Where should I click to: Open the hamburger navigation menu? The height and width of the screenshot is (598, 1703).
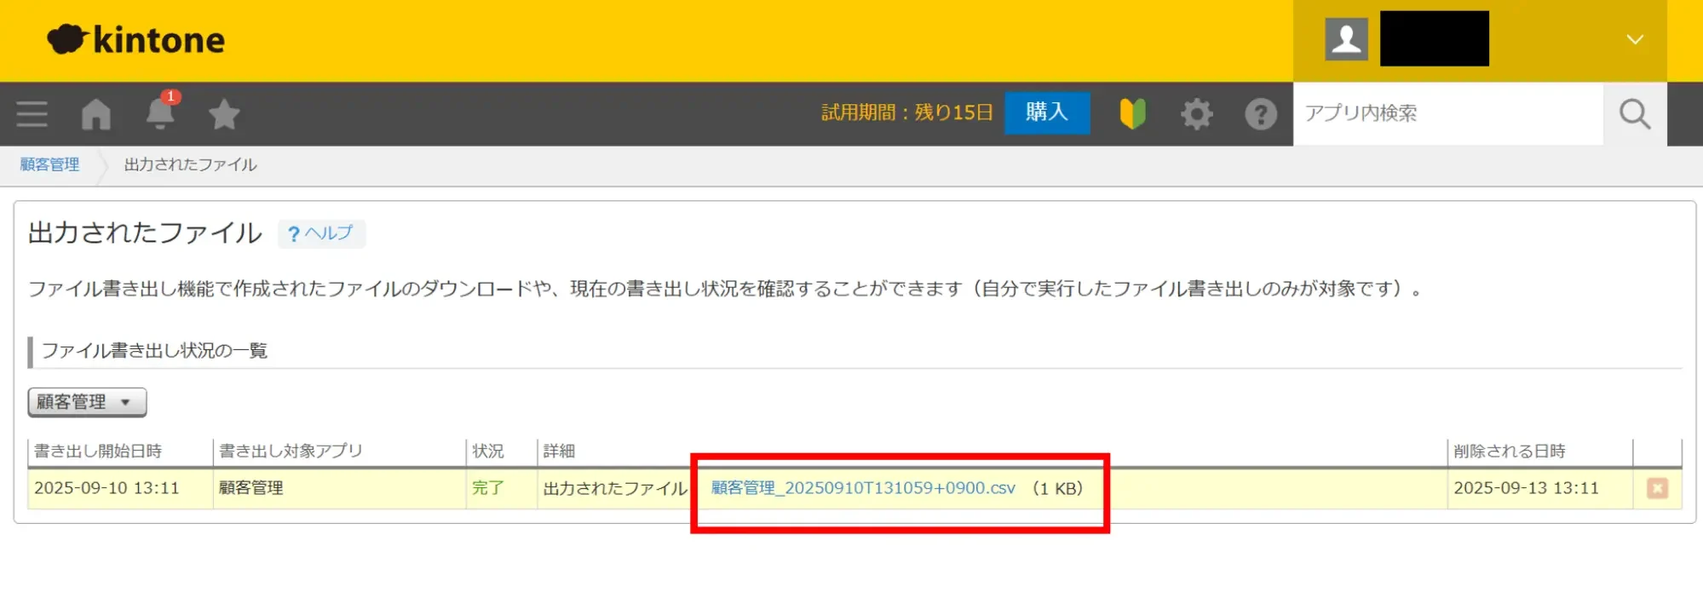pos(32,114)
